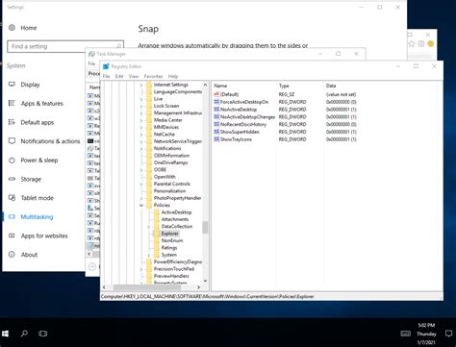This screenshot has width=456, height=347.
Task: Select the Attachments registry key
Action: [x=175, y=219]
